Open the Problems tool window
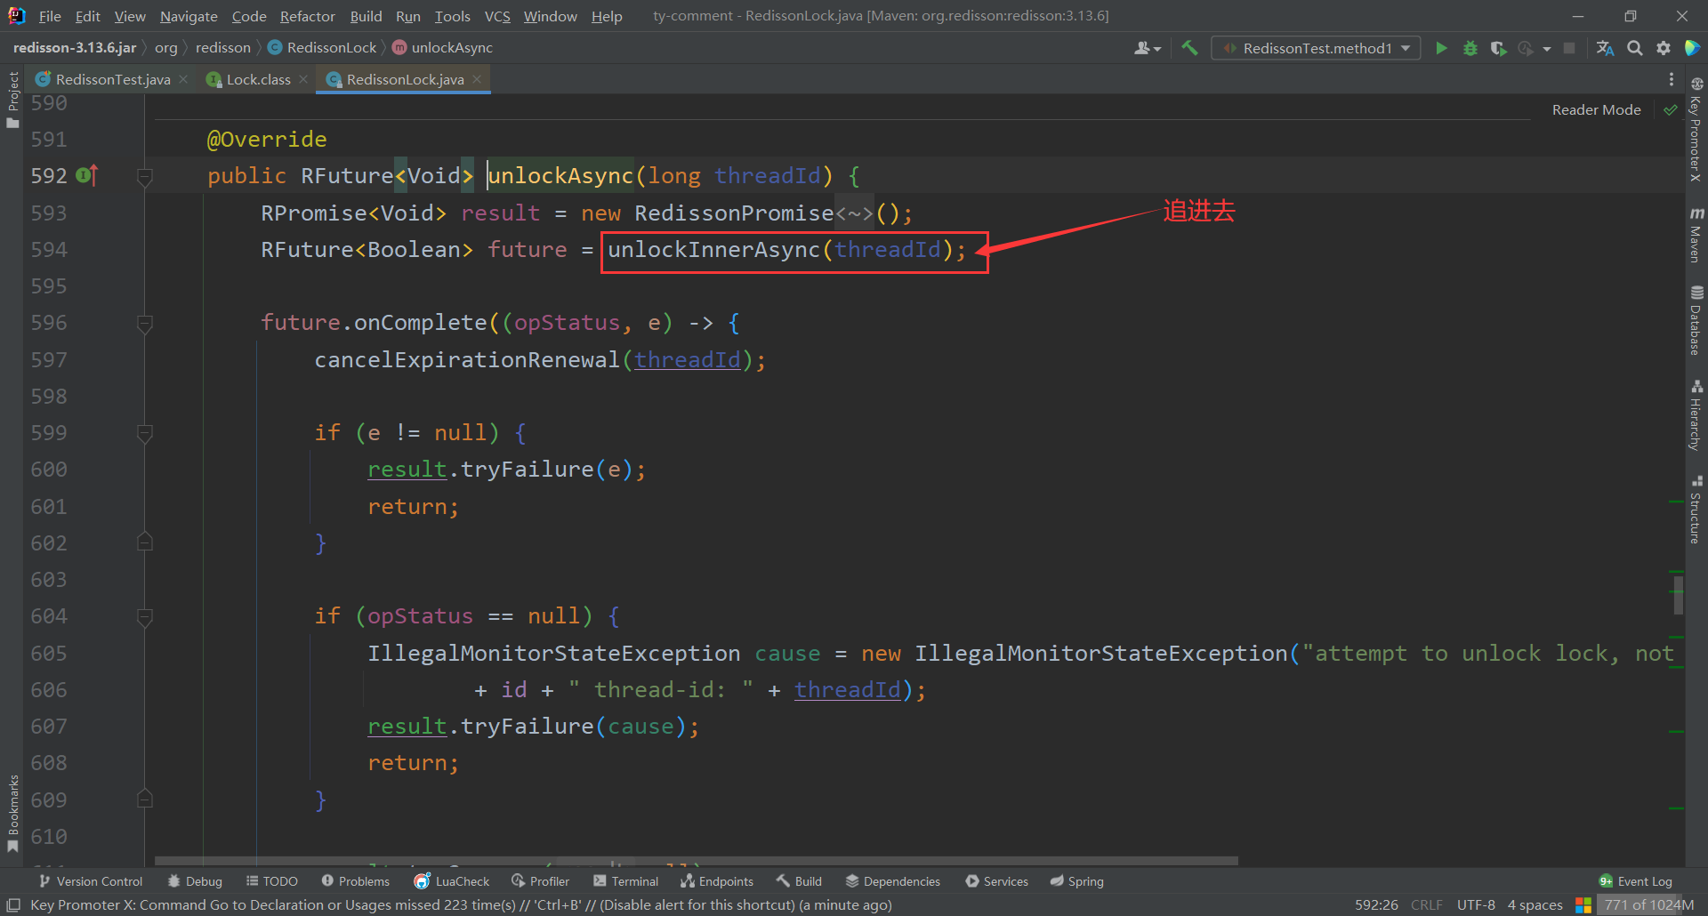The height and width of the screenshot is (916, 1708). point(356,881)
